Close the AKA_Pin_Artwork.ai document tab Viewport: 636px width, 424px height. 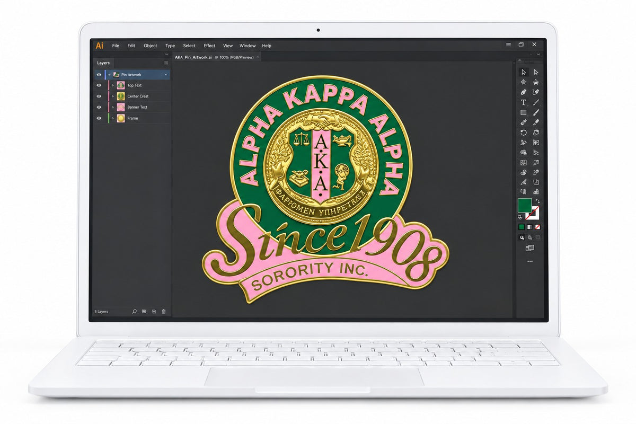pyautogui.click(x=258, y=57)
